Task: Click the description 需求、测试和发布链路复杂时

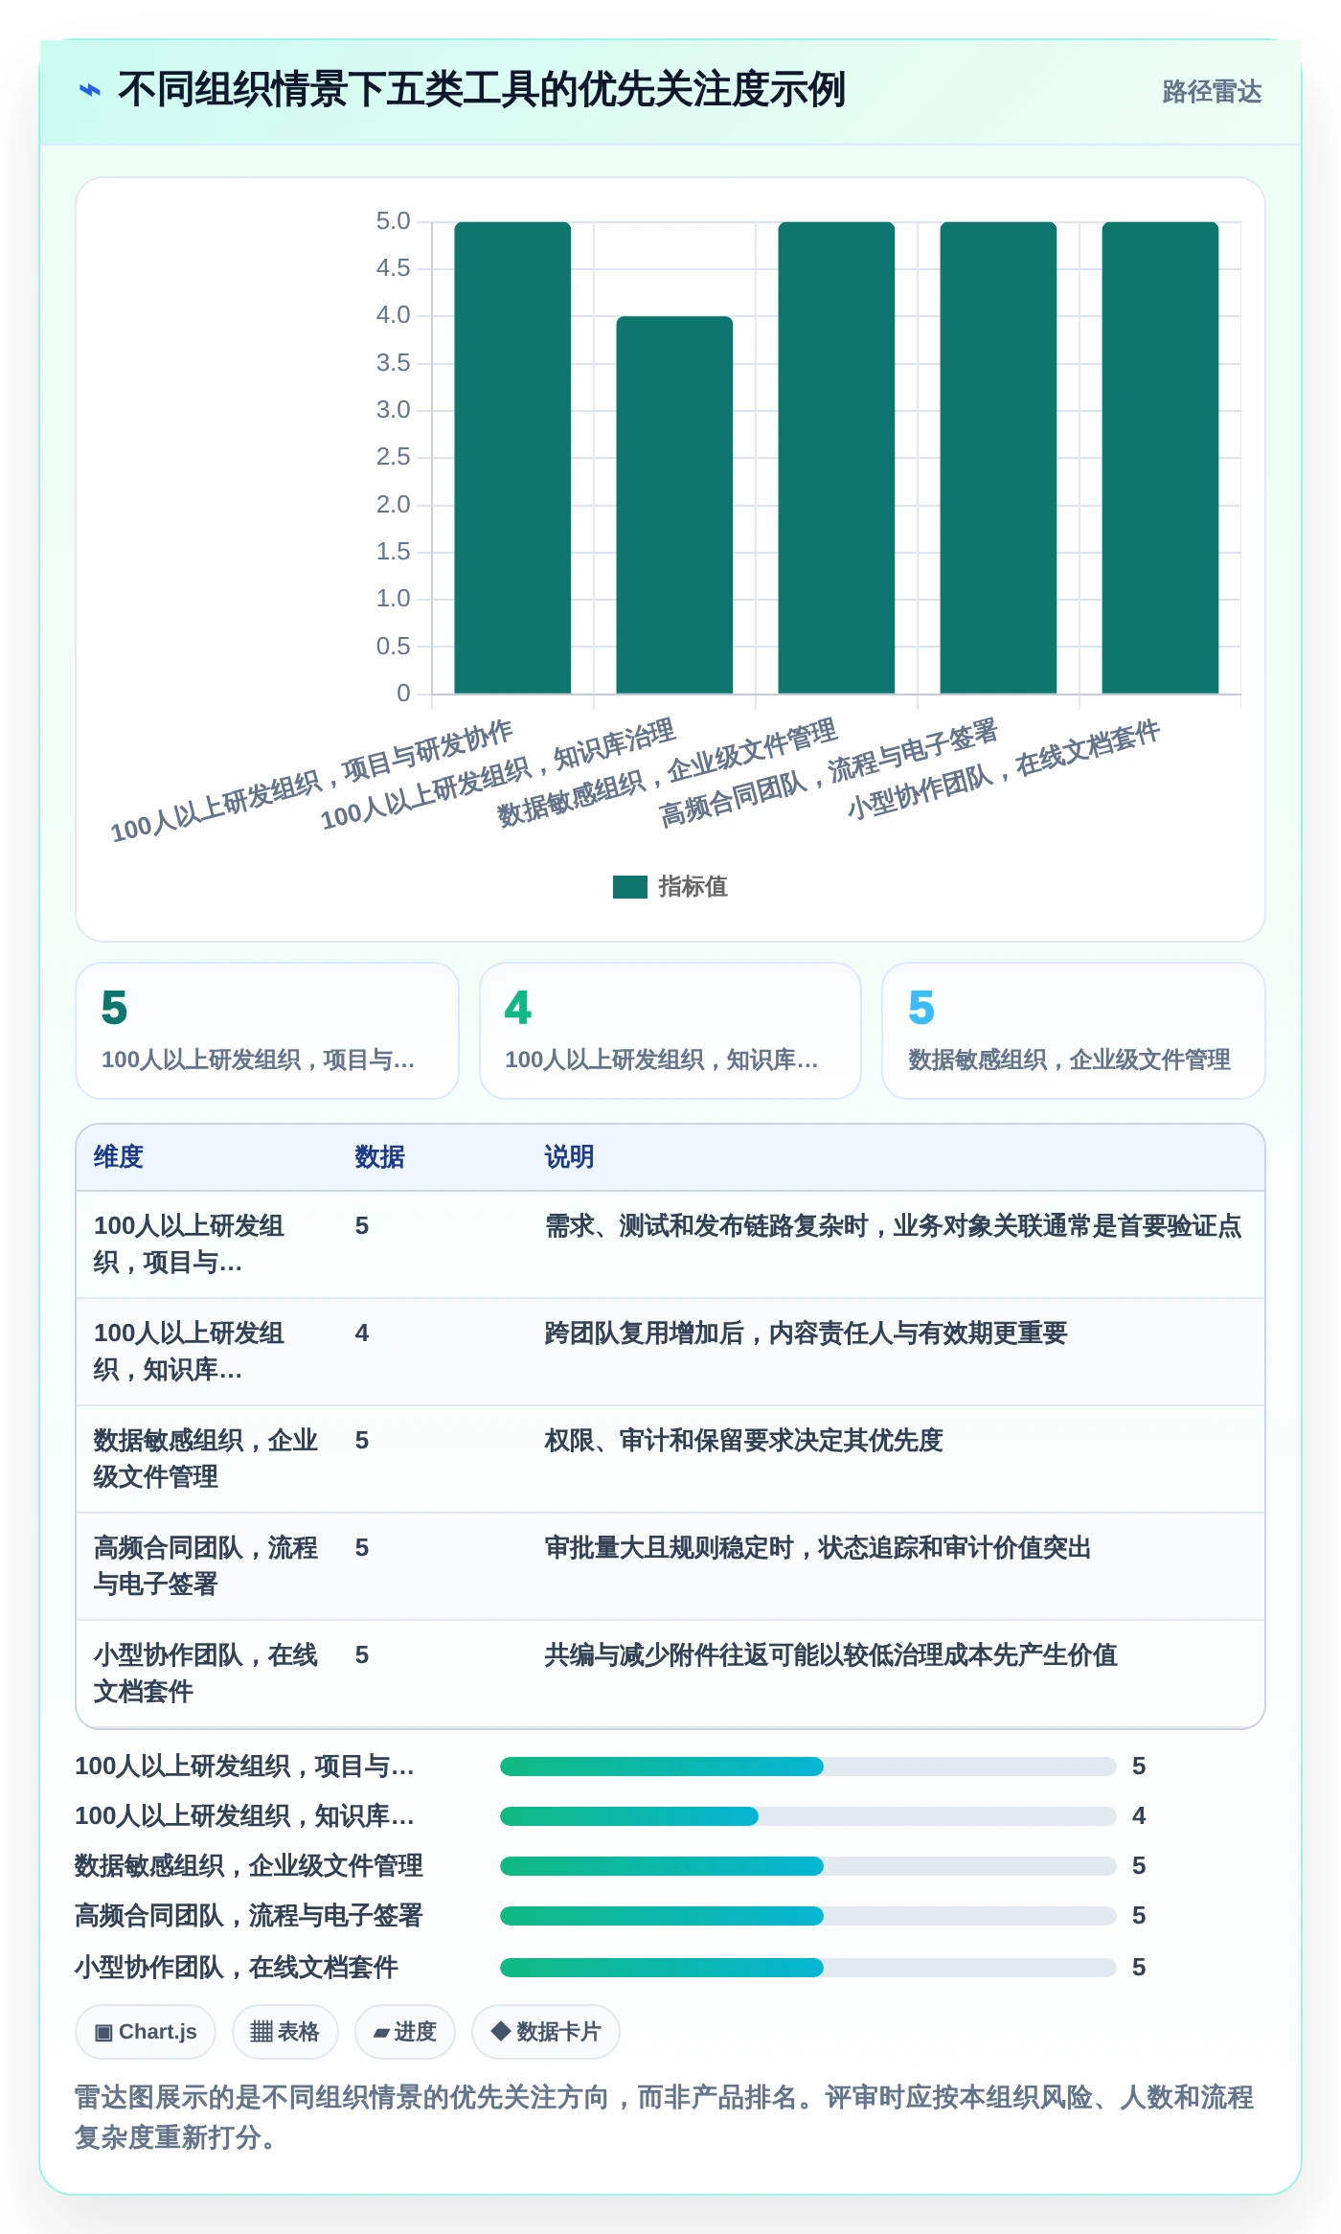Action: coord(893,1226)
